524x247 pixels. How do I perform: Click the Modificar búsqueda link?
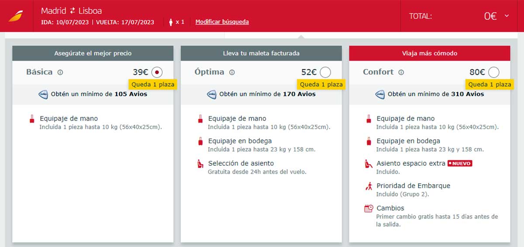(222, 22)
